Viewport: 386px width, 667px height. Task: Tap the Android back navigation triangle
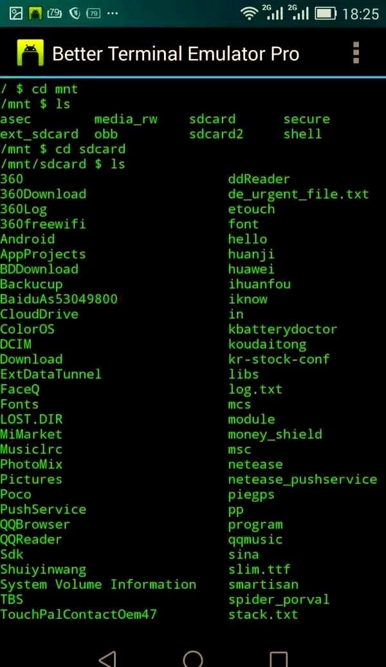click(x=107, y=659)
